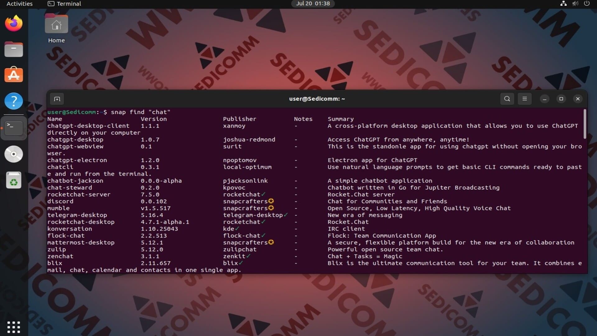Image resolution: width=597 pixels, height=336 pixels.
Task: Open the Files manager dock icon
Action: point(14,49)
